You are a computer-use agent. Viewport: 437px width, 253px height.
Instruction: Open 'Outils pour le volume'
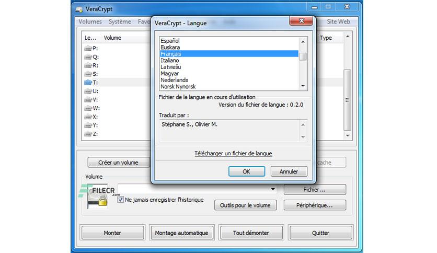coord(245,205)
